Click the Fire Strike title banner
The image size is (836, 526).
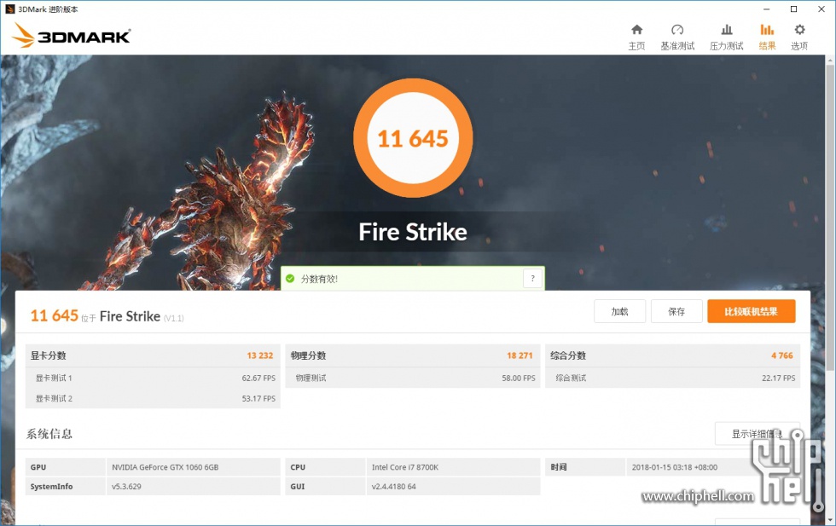(413, 232)
